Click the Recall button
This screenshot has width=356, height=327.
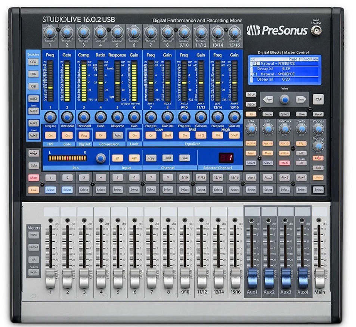tap(318, 114)
